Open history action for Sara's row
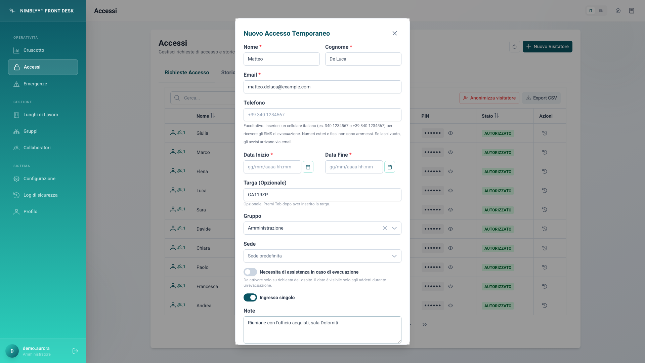Screen dimensions: 645x363 tap(545, 210)
